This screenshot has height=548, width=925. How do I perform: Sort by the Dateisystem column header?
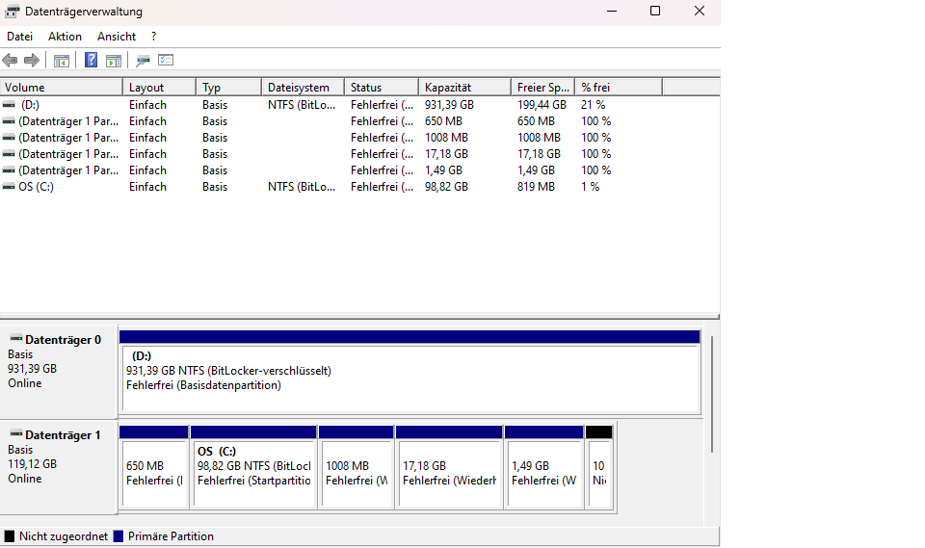304,88
